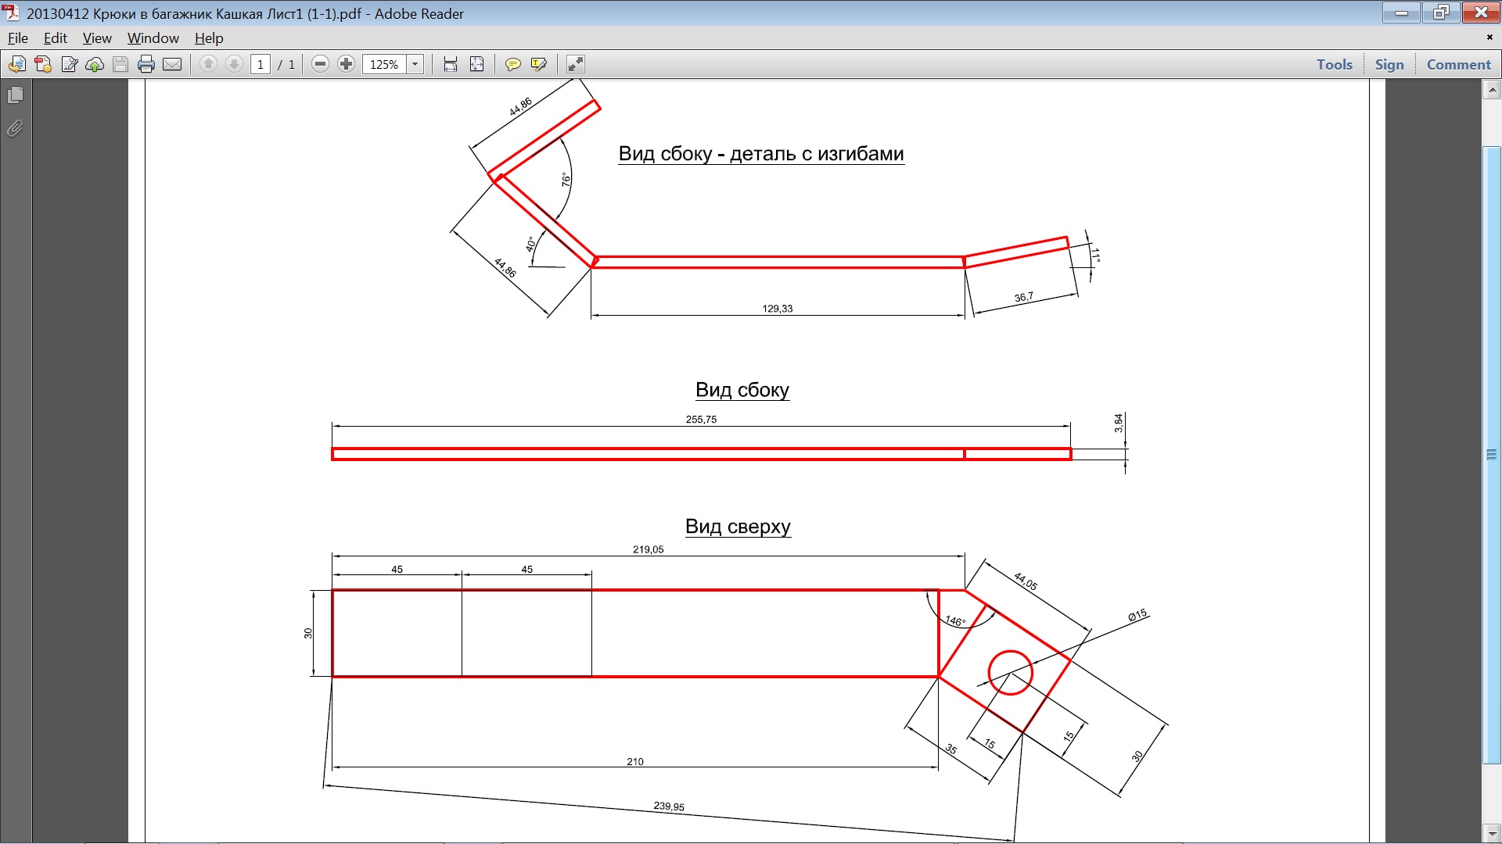Zoom in with the plus button

click(346, 65)
